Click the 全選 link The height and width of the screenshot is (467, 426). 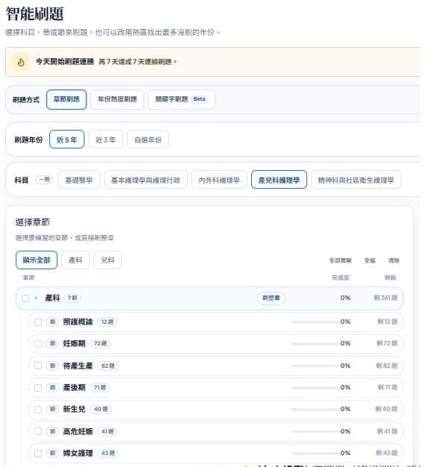point(370,260)
